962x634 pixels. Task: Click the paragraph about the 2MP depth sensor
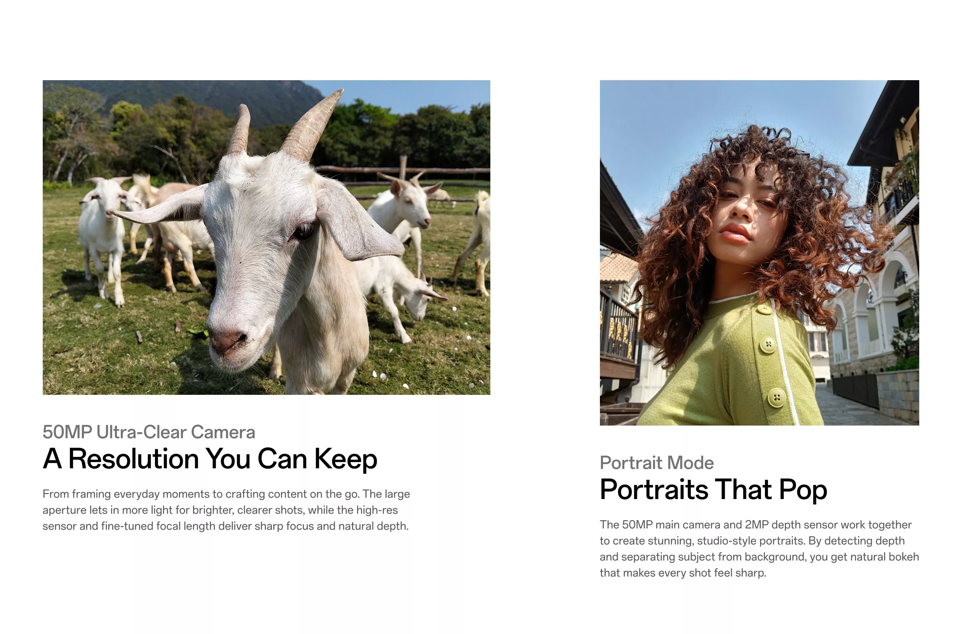(759, 549)
